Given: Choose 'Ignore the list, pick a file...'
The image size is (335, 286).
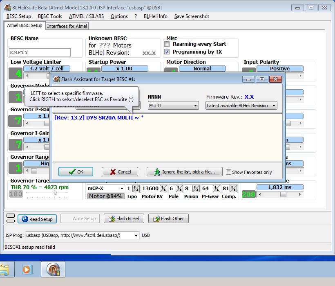Looking at the screenshot, I should point(185,172).
